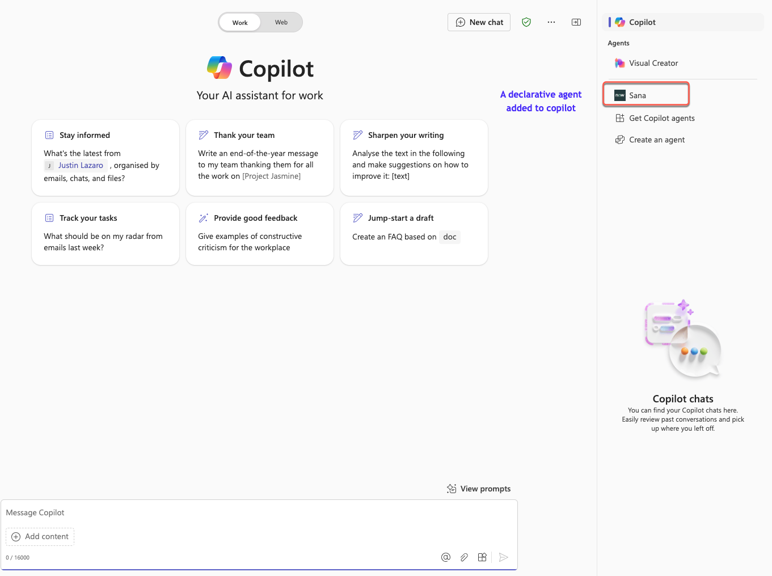
Task: Switch to the Web mode tab
Action: pos(281,23)
